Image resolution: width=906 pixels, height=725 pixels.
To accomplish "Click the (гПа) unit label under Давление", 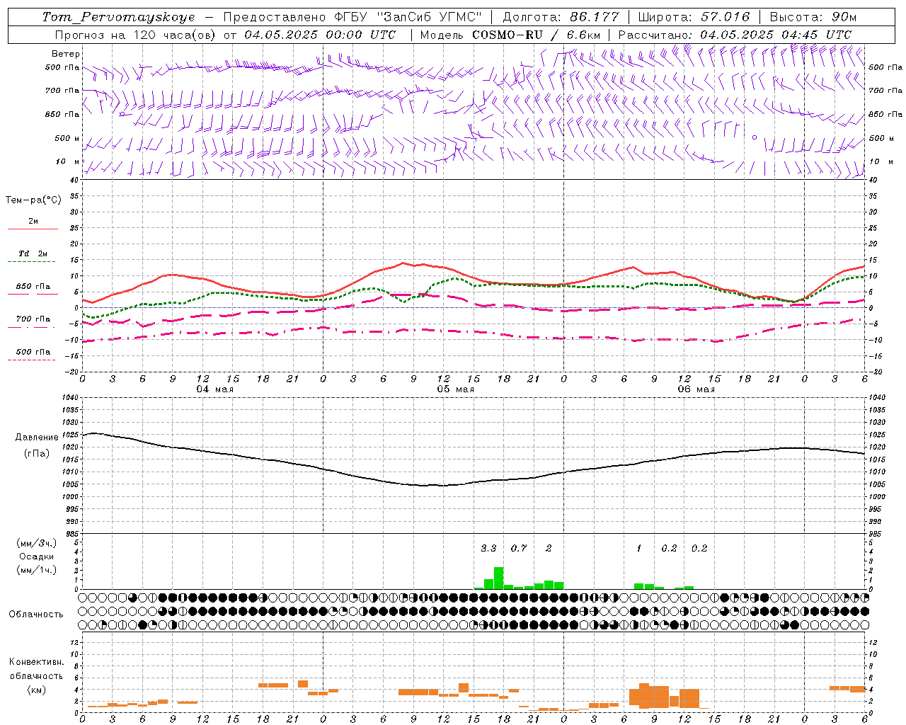I will coord(37,453).
